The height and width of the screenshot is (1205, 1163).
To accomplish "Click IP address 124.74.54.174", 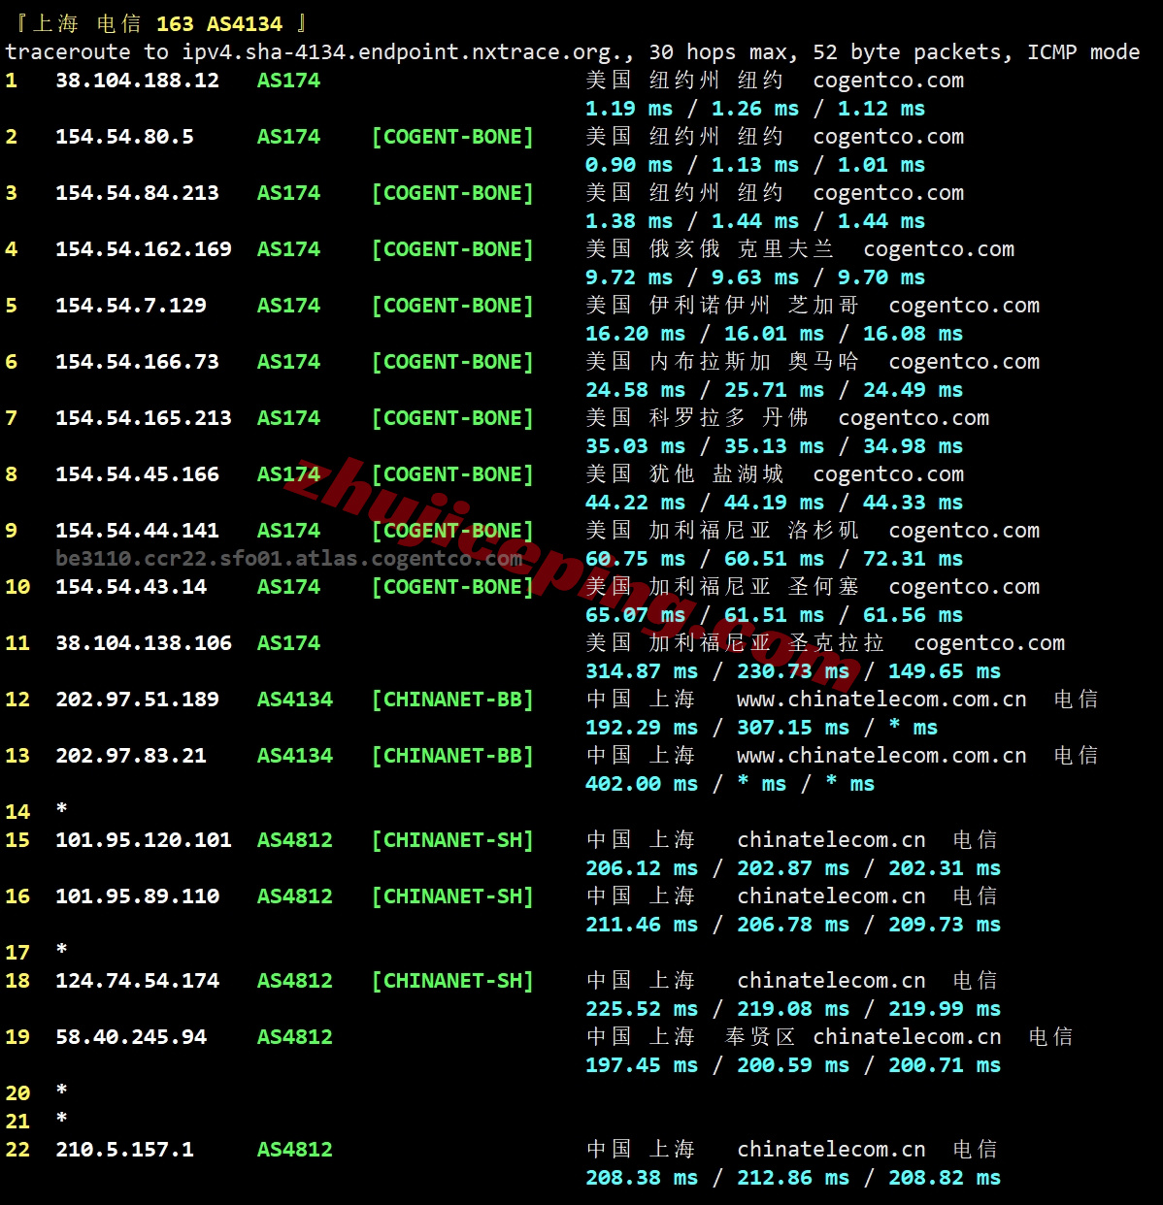I will pyautogui.click(x=137, y=981).
